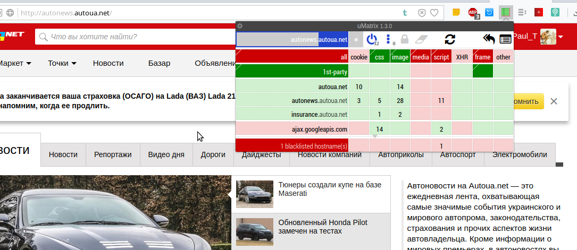
Task: Expand the Точки dropdown menu
Action: pyautogui.click(x=62, y=63)
